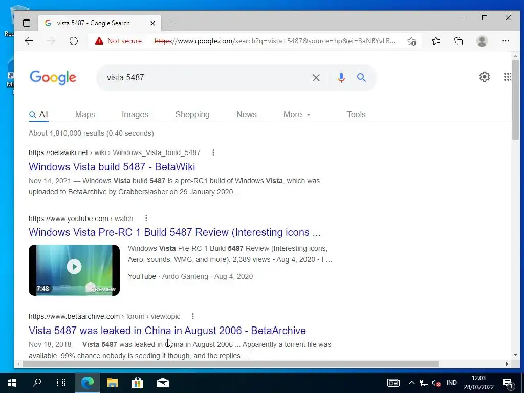Open muted volume tray icon

click(x=436, y=383)
